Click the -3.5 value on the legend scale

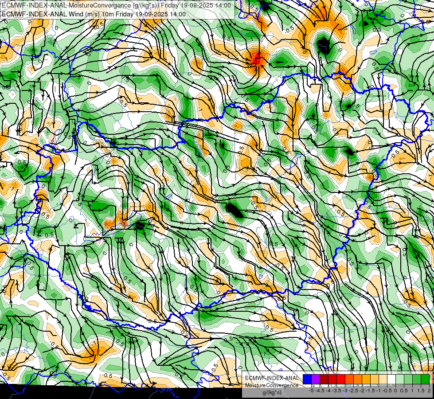336,391
